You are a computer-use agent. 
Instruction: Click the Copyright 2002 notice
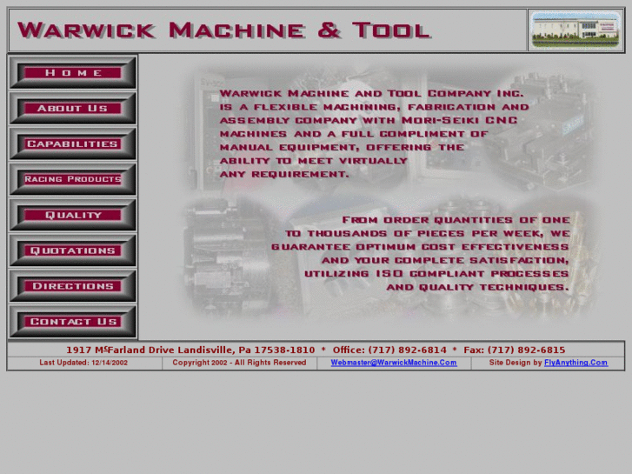239,363
